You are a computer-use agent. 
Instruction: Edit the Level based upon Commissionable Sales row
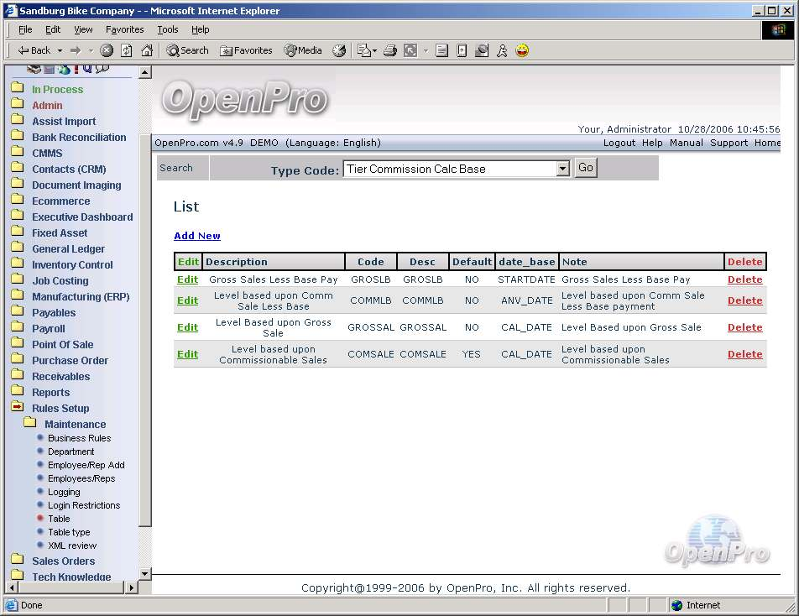point(187,354)
